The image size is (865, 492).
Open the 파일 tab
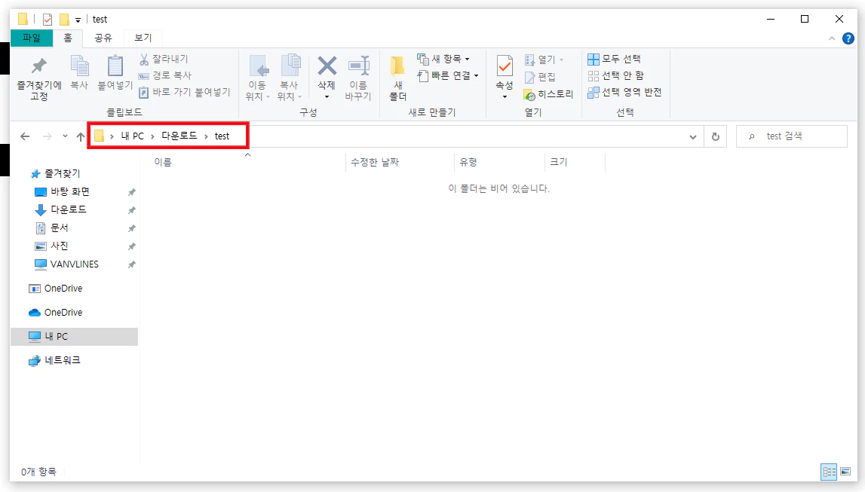[x=32, y=38]
